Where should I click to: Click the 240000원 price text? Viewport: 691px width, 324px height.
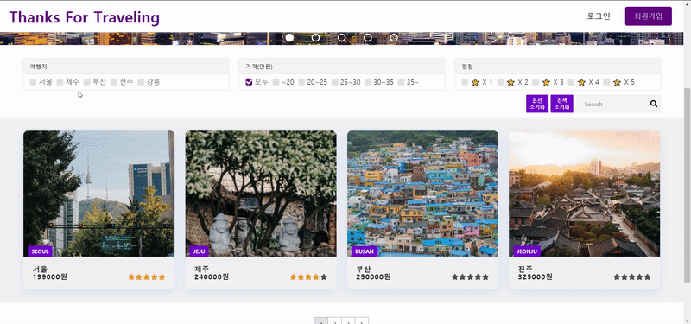coord(212,276)
